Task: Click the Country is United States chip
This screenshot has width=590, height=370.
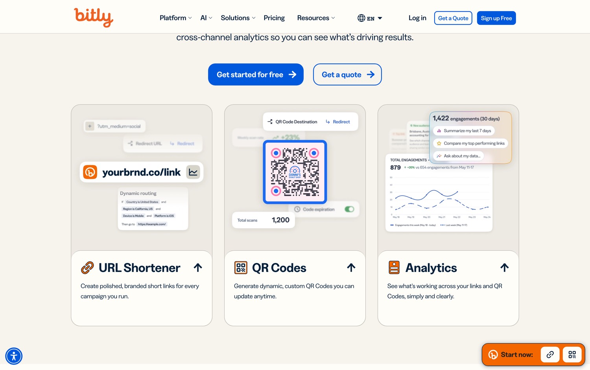Action: [142, 202]
